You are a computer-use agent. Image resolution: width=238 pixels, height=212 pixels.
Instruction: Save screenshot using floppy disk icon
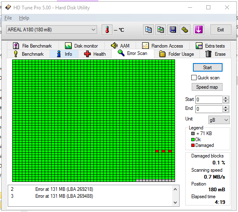[x=173, y=30]
